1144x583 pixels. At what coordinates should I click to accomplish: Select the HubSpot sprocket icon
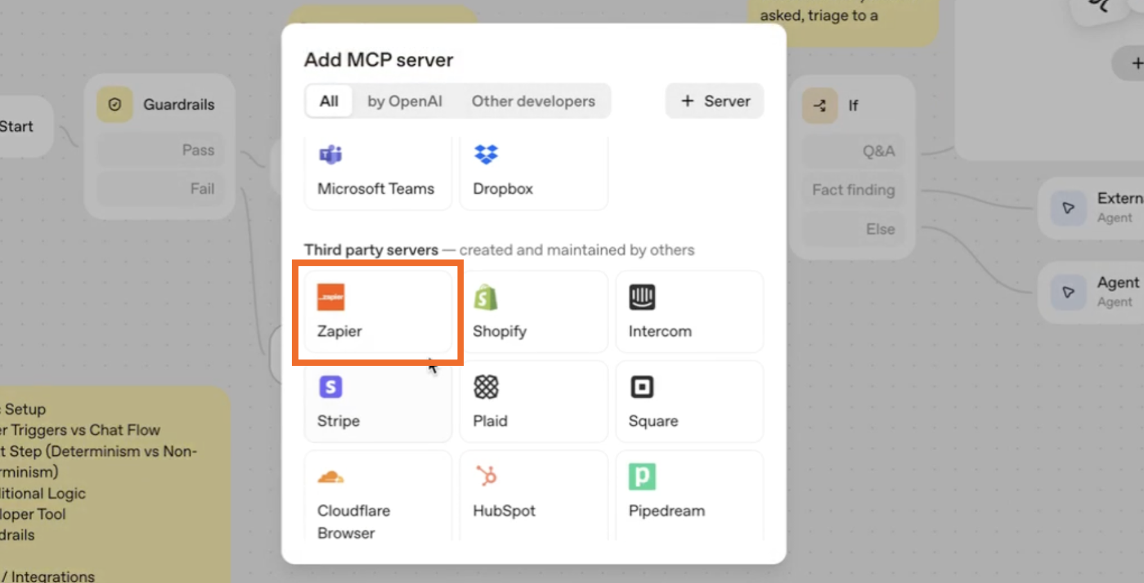486,476
